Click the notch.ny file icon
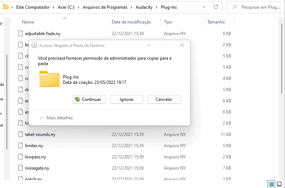 coord(21,178)
